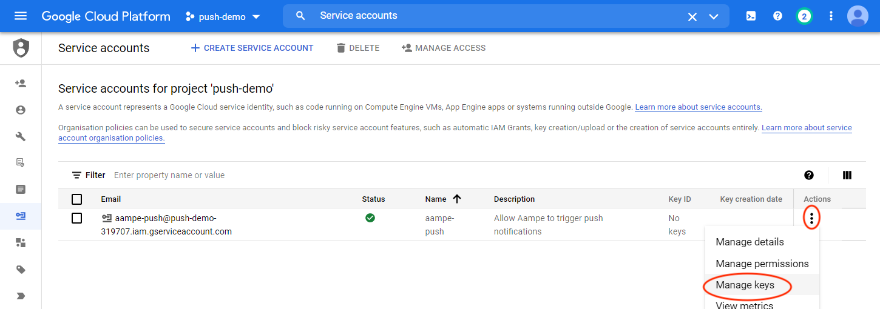880x309 pixels.
Task: Click the aampe-push name cell
Action: click(440, 225)
